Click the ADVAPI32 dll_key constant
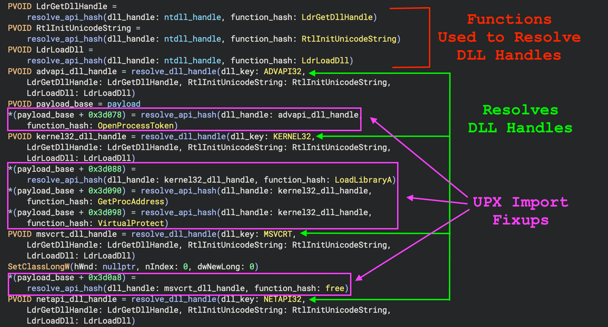The image size is (608, 327). (282, 71)
